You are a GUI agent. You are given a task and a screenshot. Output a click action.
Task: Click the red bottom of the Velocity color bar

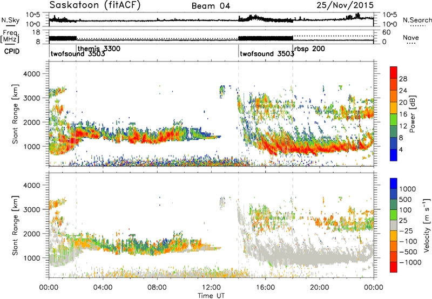pyautogui.click(x=394, y=267)
